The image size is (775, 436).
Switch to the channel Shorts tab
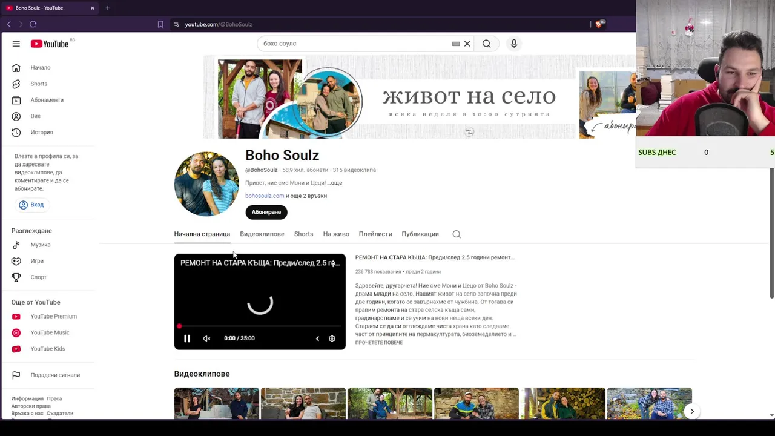[x=303, y=234]
